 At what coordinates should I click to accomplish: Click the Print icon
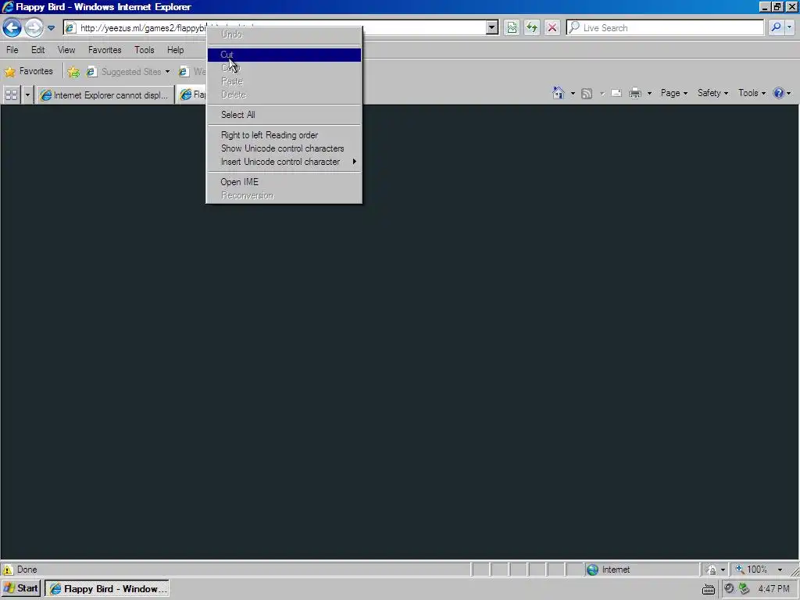point(634,94)
